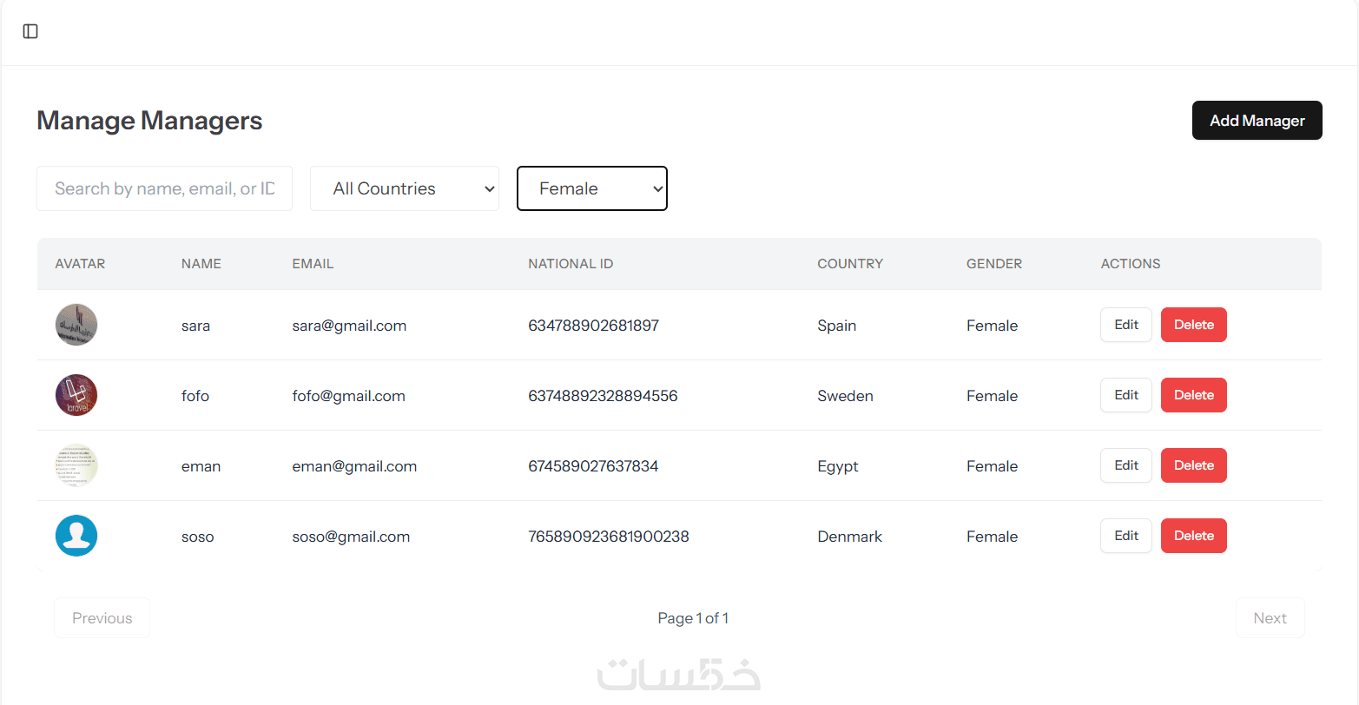Delete the fofo manager row
Image resolution: width=1359 pixels, height=705 pixels.
point(1194,395)
